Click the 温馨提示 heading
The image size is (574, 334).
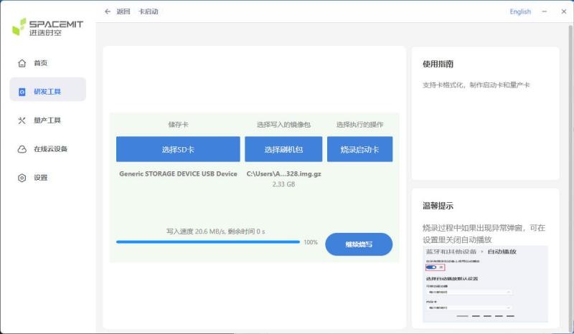(438, 206)
